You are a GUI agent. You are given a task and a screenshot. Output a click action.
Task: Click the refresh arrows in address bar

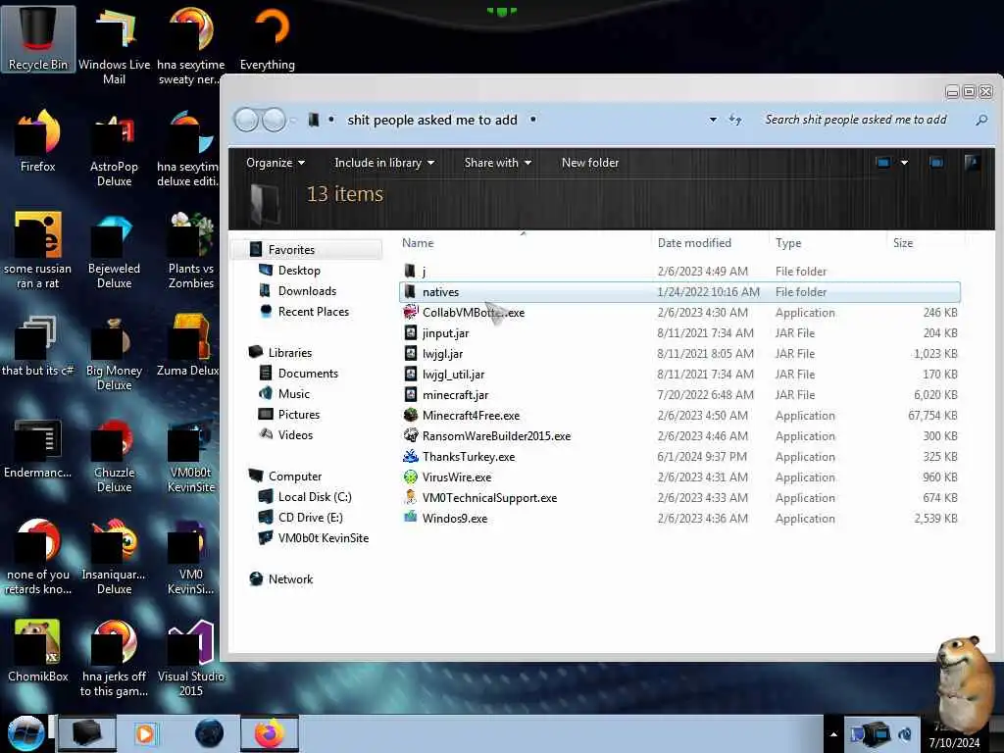[735, 120]
